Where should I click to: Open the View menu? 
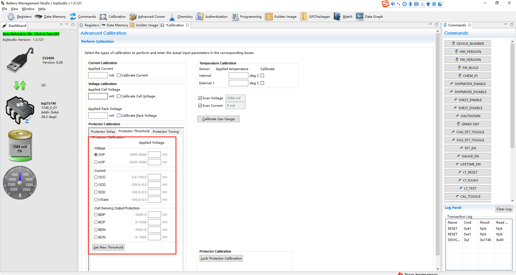(14, 9)
